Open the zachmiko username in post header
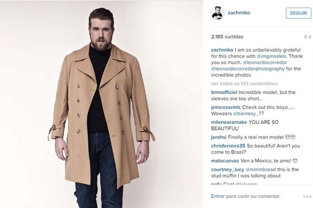 (239, 13)
